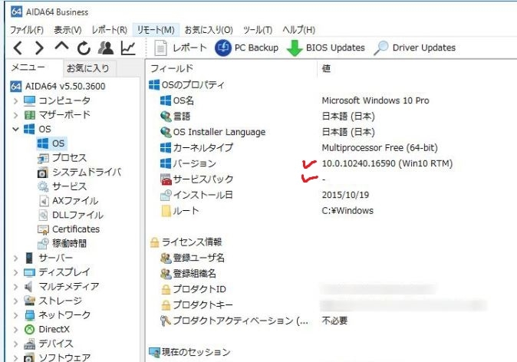Expand the コンピュータ tree node
This screenshot has width=517, height=362.
tap(15, 100)
